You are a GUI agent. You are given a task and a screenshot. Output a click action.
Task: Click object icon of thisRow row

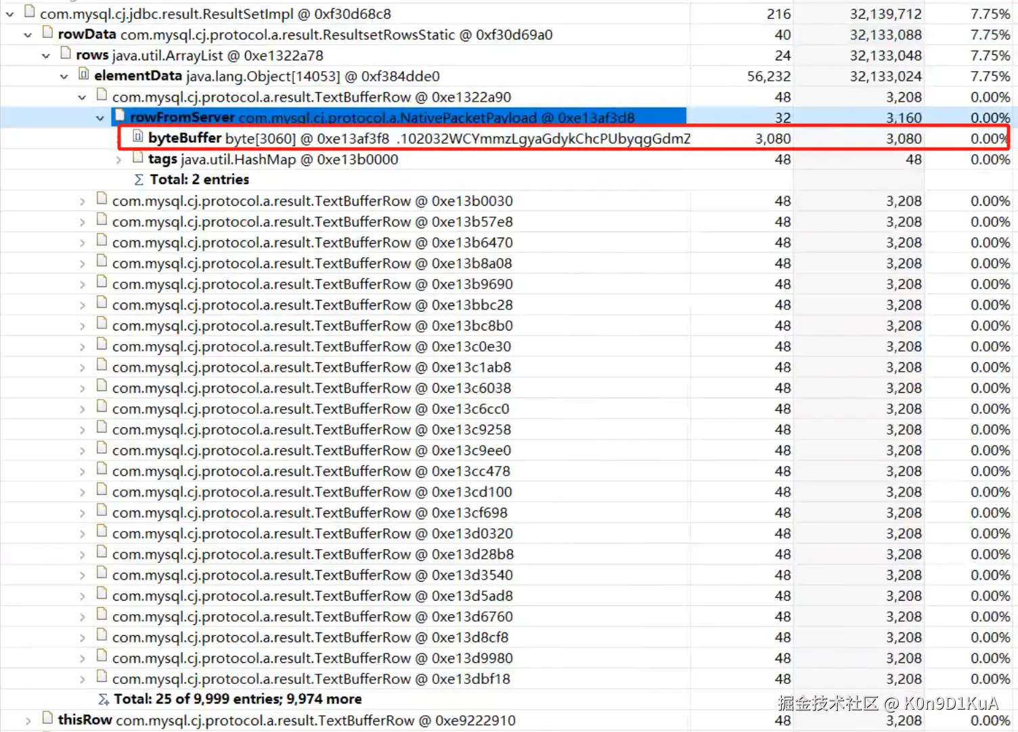click(47, 718)
